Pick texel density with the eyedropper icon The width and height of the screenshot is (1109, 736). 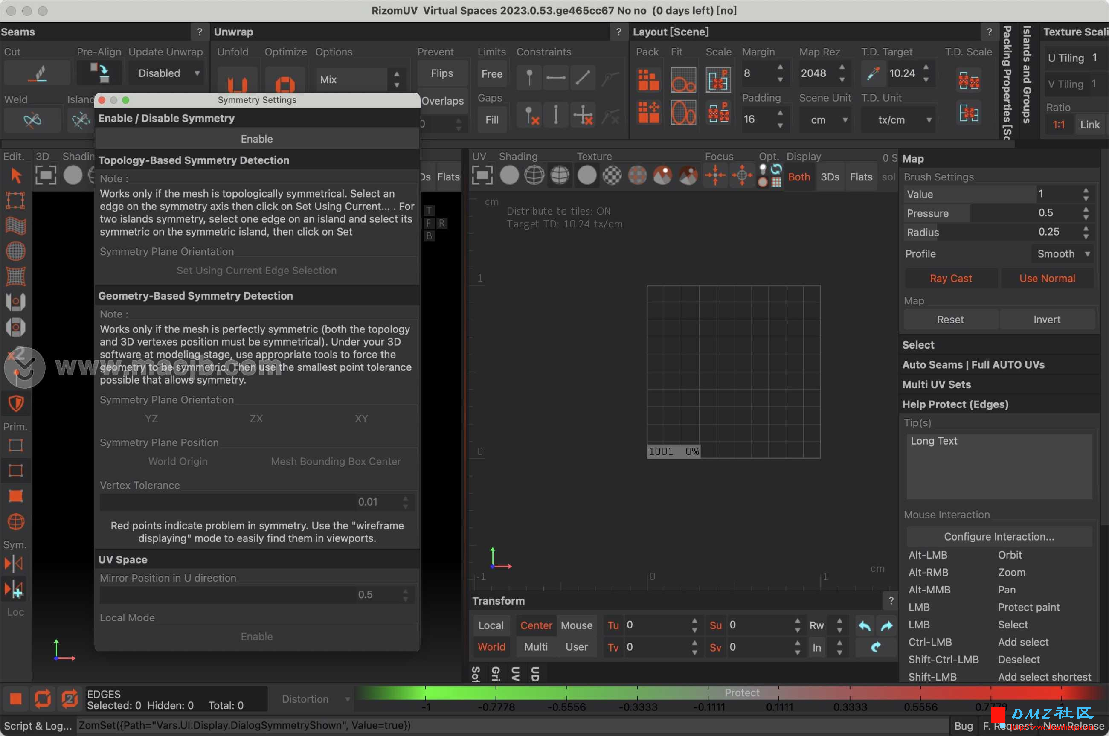(x=873, y=73)
